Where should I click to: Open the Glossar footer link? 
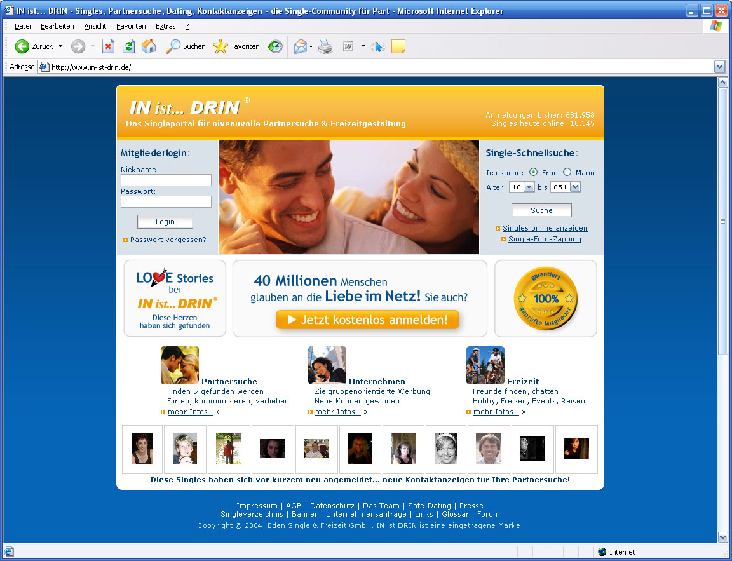click(455, 514)
